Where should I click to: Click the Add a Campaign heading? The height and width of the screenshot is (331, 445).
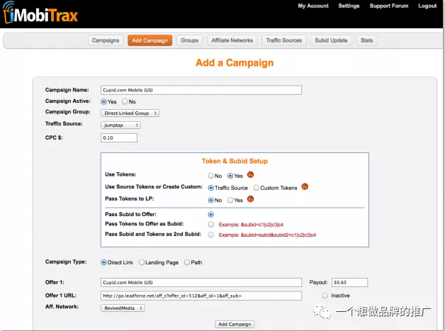coord(235,63)
